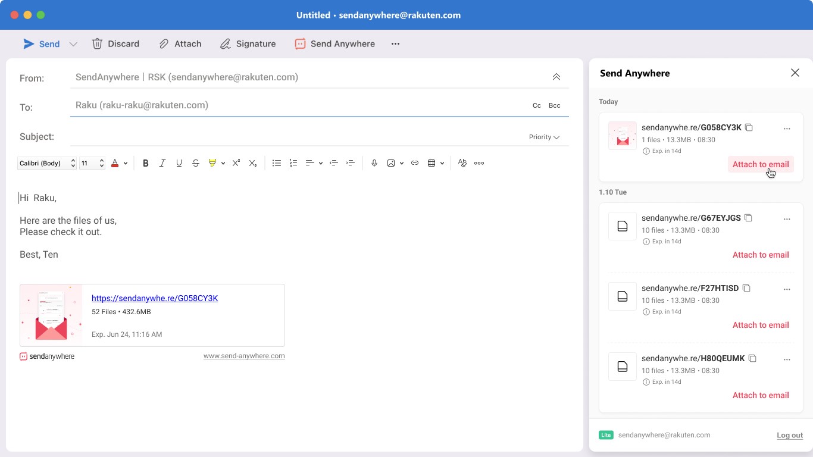Viewport: 813px width, 457px height.
Task: Apply the red font color
Action: [115, 163]
